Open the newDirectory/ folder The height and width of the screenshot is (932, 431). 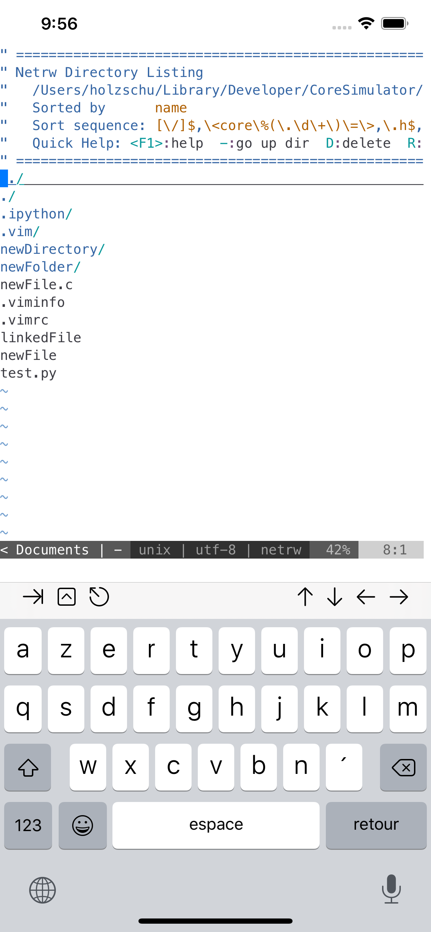(x=52, y=249)
